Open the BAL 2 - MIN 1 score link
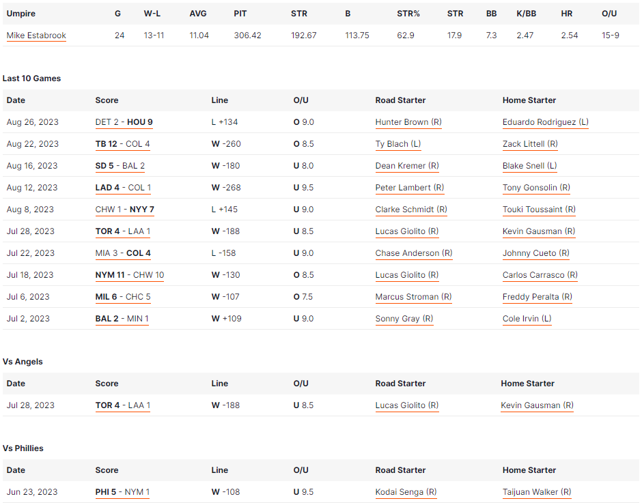Viewport: 642px width, 503px height. [x=122, y=319]
